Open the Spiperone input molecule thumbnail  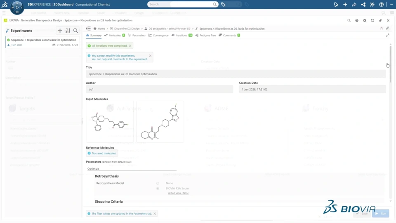tap(110, 121)
